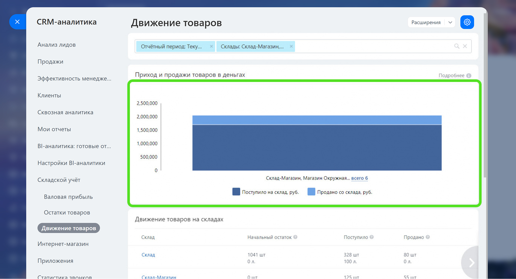Open the Склад-Магазин warehouse link in table

point(159,277)
